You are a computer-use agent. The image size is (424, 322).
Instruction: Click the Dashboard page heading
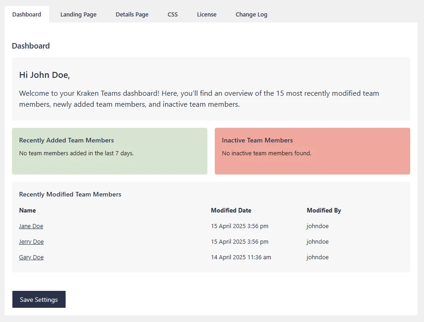click(31, 46)
